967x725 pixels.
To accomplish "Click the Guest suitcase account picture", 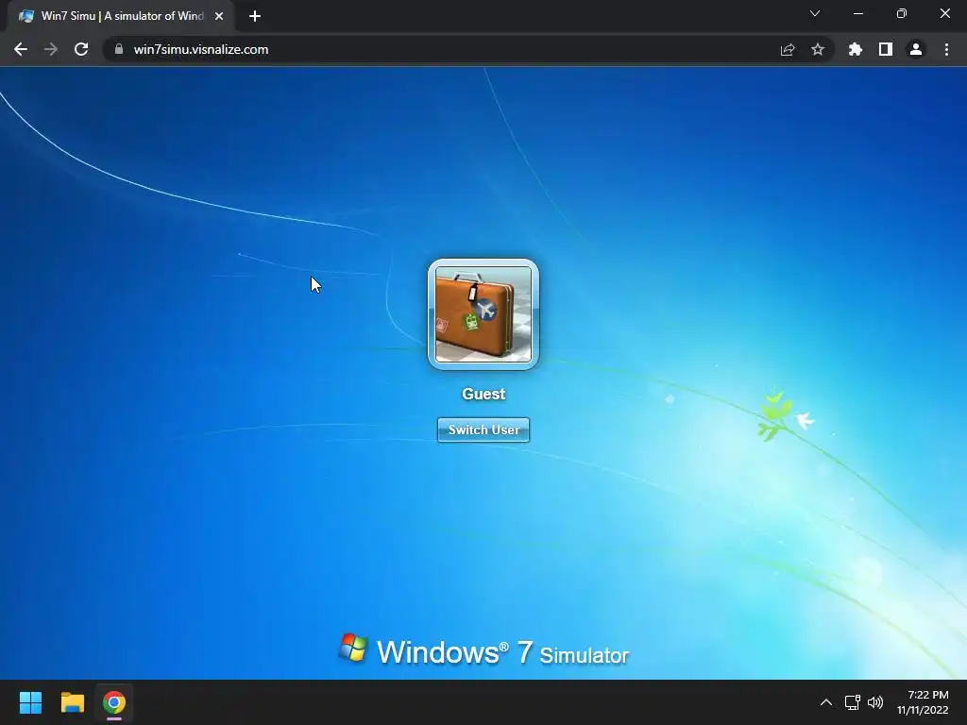I will pyautogui.click(x=483, y=314).
